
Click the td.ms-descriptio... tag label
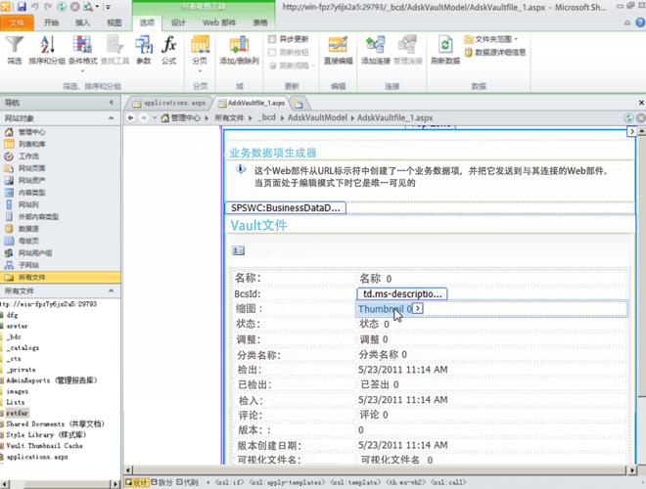click(402, 294)
